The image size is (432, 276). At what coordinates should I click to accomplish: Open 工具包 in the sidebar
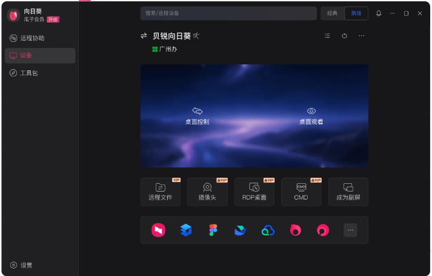40,73
